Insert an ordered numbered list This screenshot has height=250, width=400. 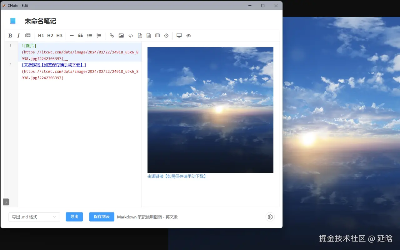pos(99,36)
